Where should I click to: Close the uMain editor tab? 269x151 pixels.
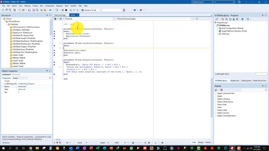[77, 15]
